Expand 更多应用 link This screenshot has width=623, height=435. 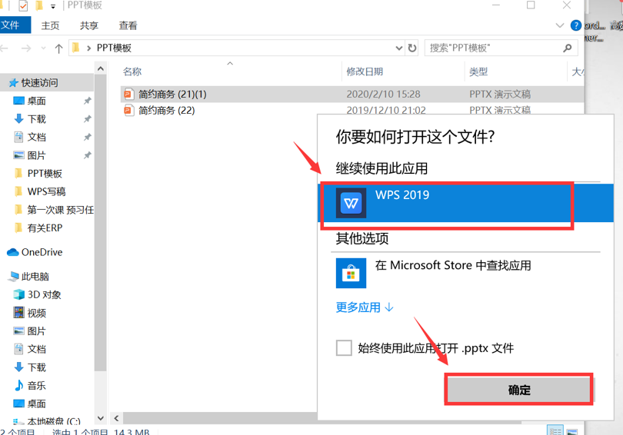click(x=365, y=307)
